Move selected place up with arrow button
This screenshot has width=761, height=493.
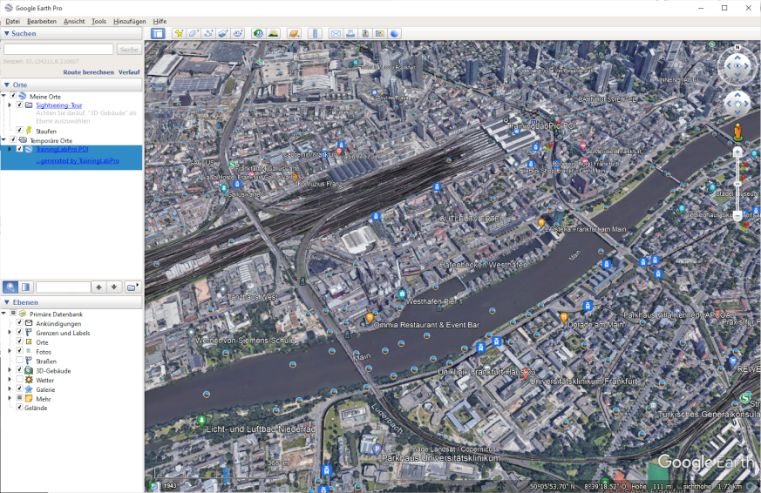[99, 287]
